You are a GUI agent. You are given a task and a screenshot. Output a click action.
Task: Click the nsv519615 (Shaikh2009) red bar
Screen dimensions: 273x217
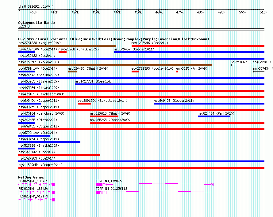coord(104,116)
